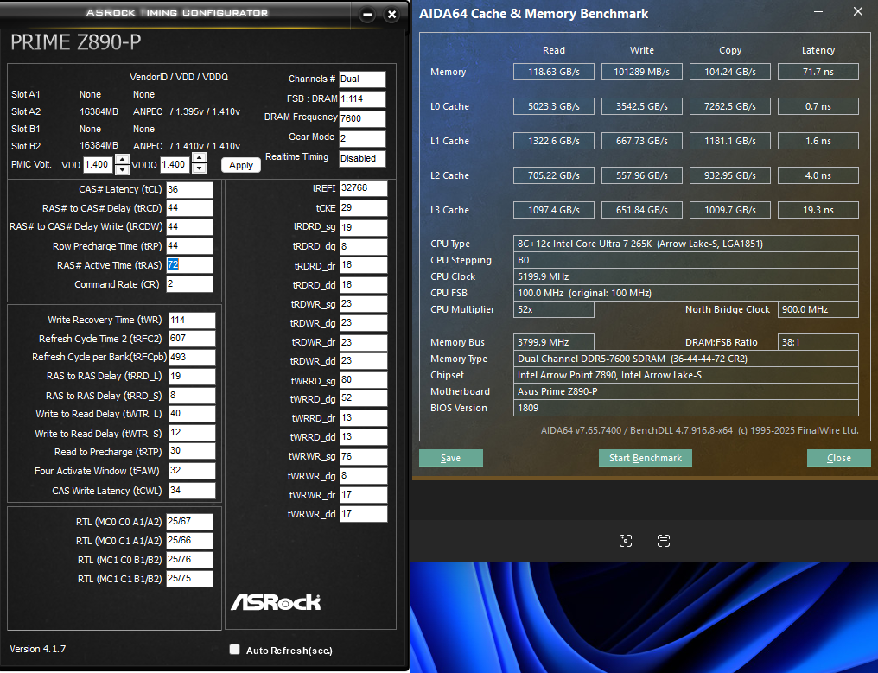Click the Realtime Timing Disabled field
The image size is (878, 673).
(x=362, y=158)
